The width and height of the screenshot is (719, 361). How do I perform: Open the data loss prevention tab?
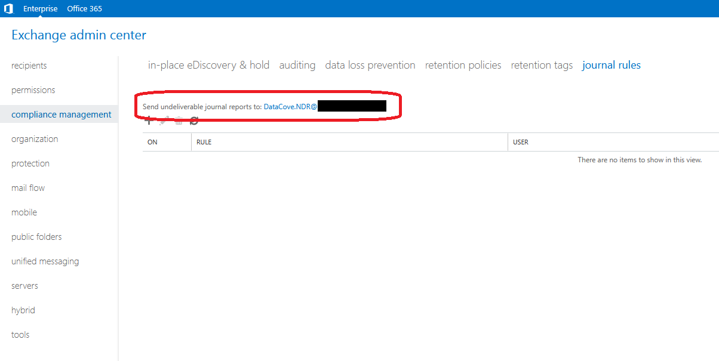(x=370, y=65)
